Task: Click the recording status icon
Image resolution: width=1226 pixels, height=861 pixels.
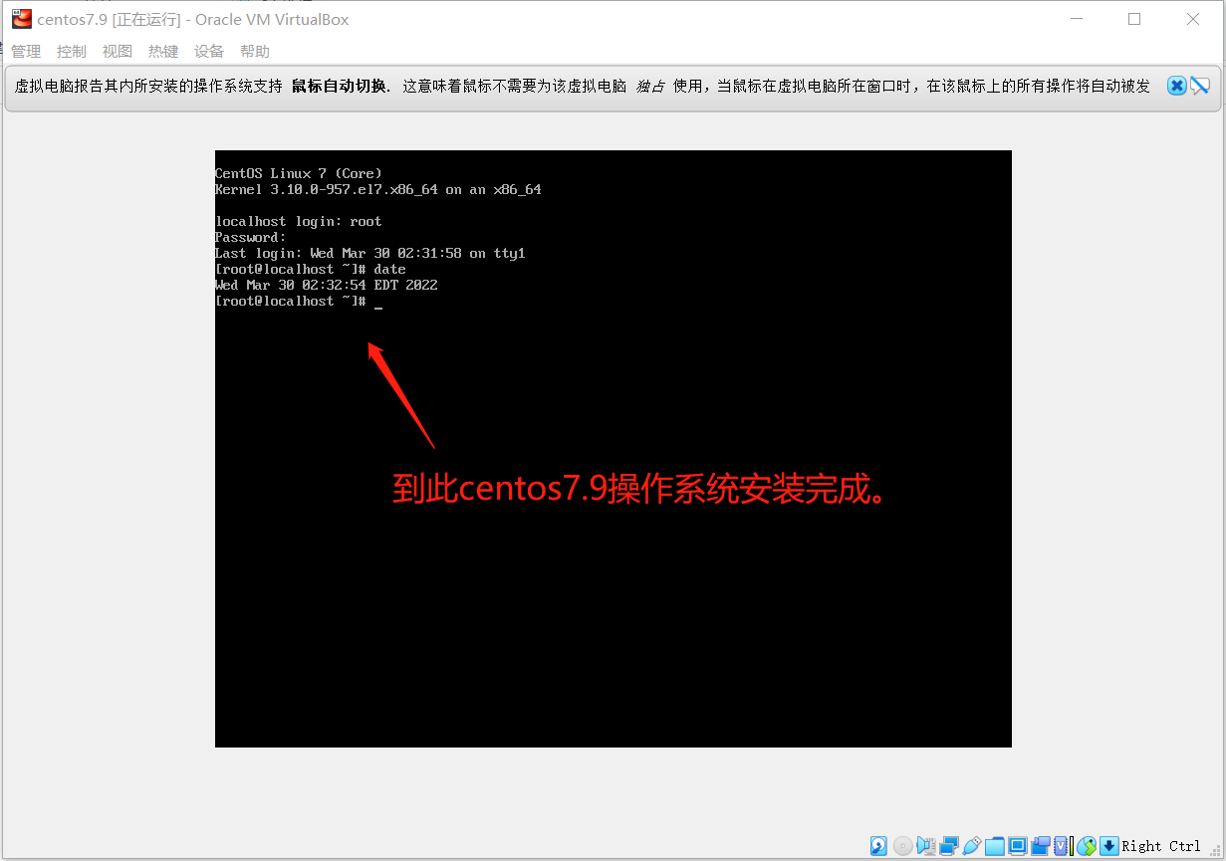Action: click(1041, 846)
